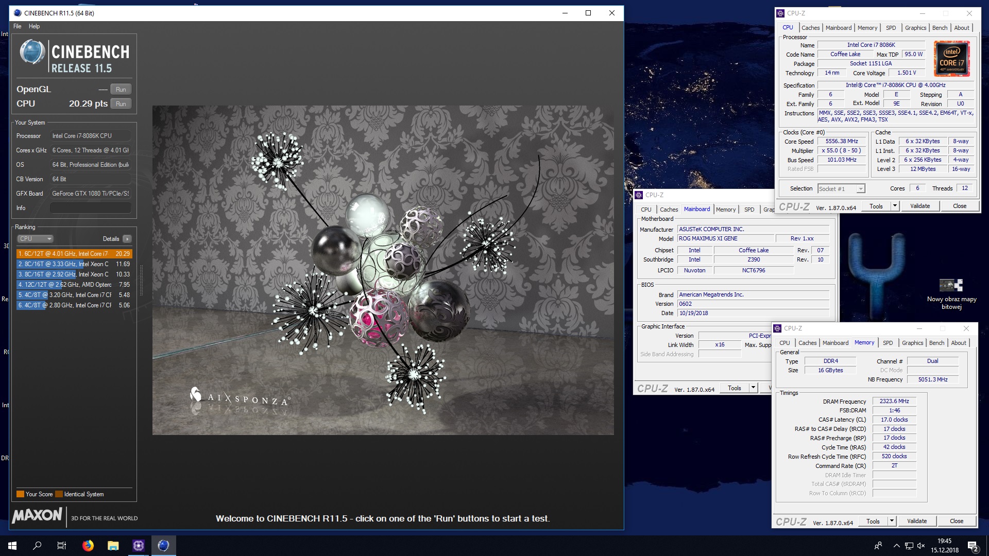Switch to CPU tab in Mainboard CPU-Z window
989x556 pixels.
646,210
